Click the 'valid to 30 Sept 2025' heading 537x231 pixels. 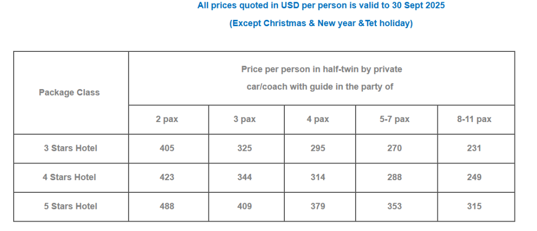tap(321, 6)
